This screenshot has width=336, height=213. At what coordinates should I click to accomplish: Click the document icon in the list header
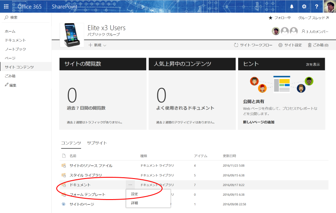click(x=64, y=155)
